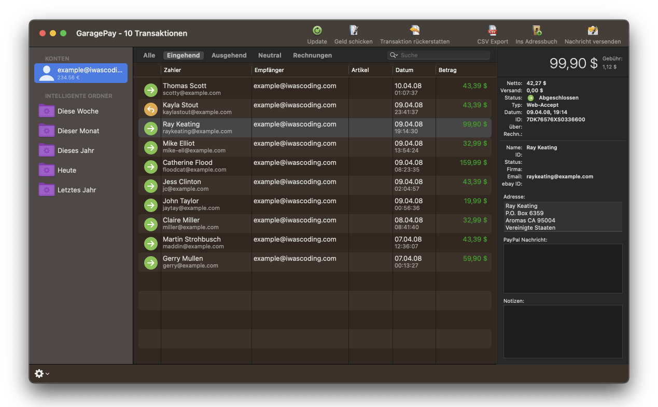Click the green arrow icon for John Taylor
The height and width of the screenshot is (407, 658).
click(x=150, y=205)
